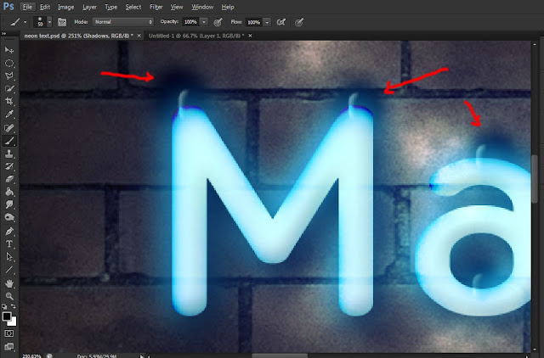This screenshot has height=358, width=544.
Task: Open the Select menu
Action: pos(133,7)
